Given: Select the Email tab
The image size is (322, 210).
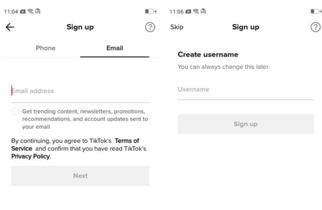Looking at the screenshot, I should tap(115, 48).
